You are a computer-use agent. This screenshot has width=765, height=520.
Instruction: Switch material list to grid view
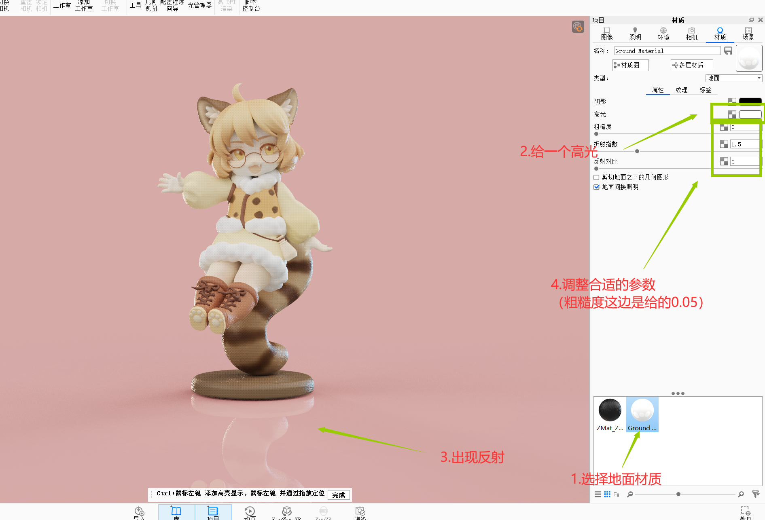click(607, 494)
